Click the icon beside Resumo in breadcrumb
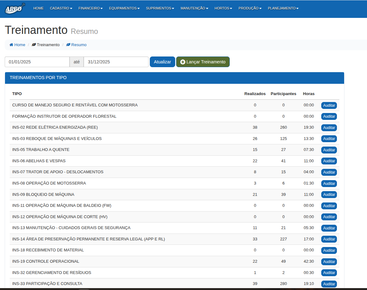This screenshot has height=290, width=367. coord(68,45)
